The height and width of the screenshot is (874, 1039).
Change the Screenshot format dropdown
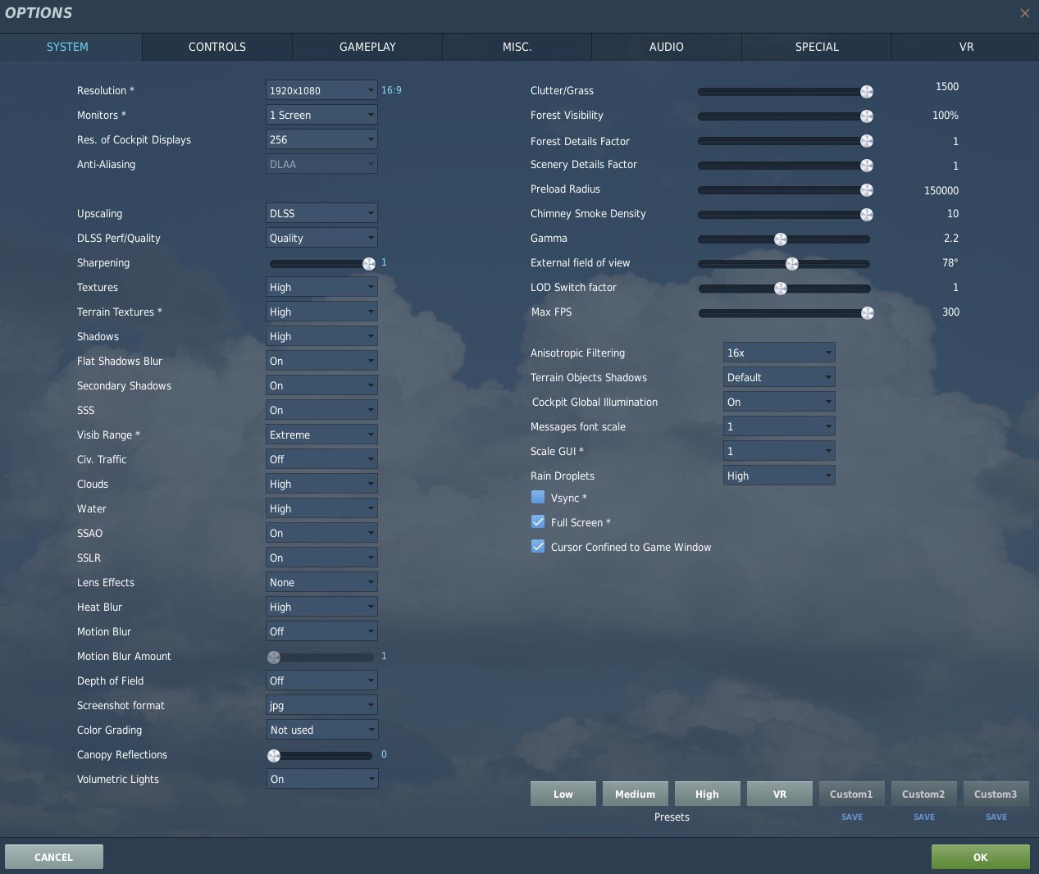[x=321, y=705]
